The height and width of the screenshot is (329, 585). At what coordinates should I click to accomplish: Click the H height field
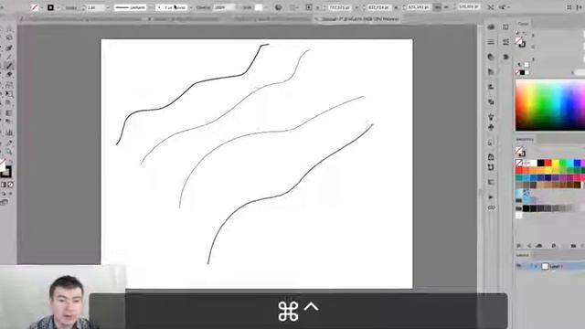(469, 6)
